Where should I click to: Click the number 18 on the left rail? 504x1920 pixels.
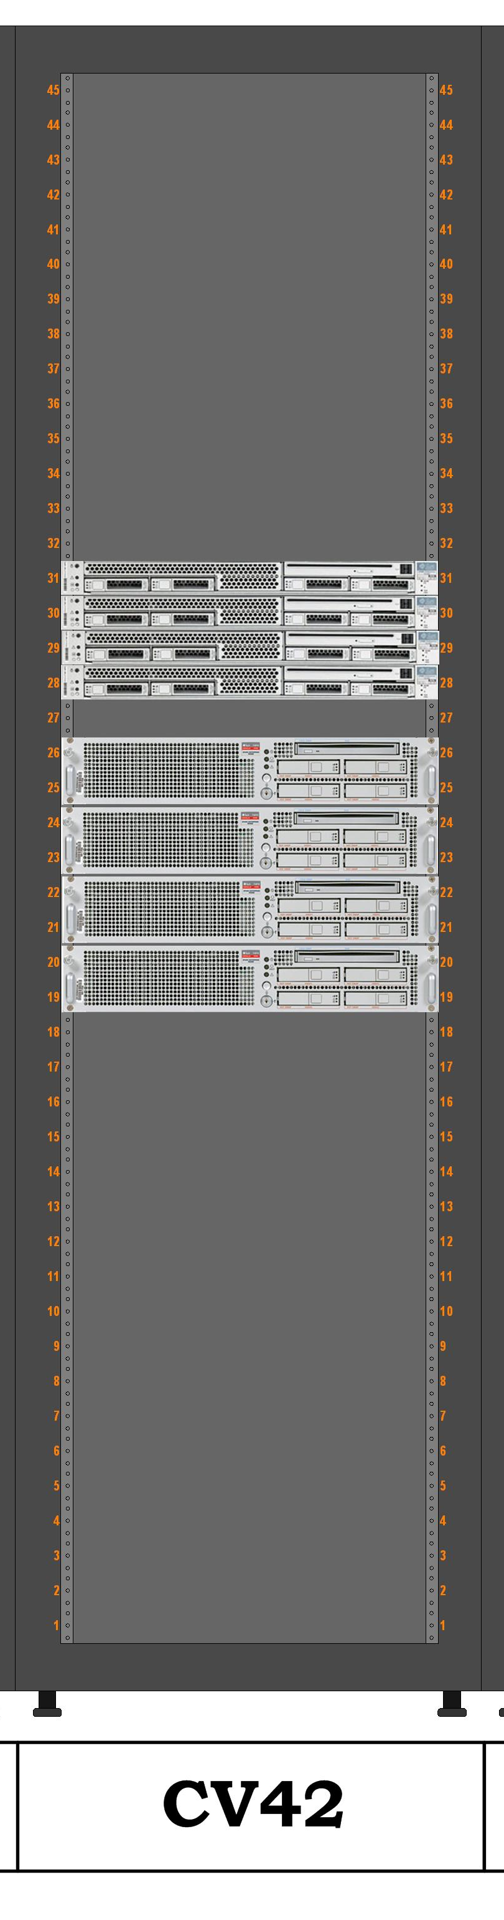click(53, 1032)
